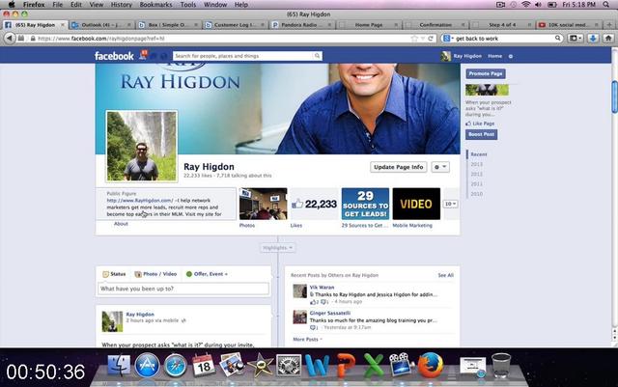
Task: Open the Photos thumbnail tile
Action: point(264,204)
